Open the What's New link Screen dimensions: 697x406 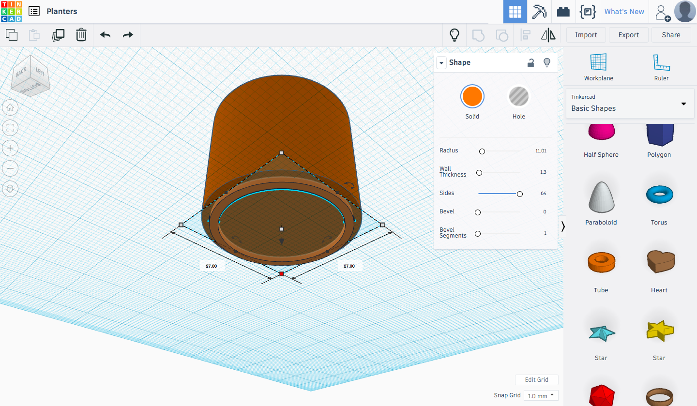(624, 12)
